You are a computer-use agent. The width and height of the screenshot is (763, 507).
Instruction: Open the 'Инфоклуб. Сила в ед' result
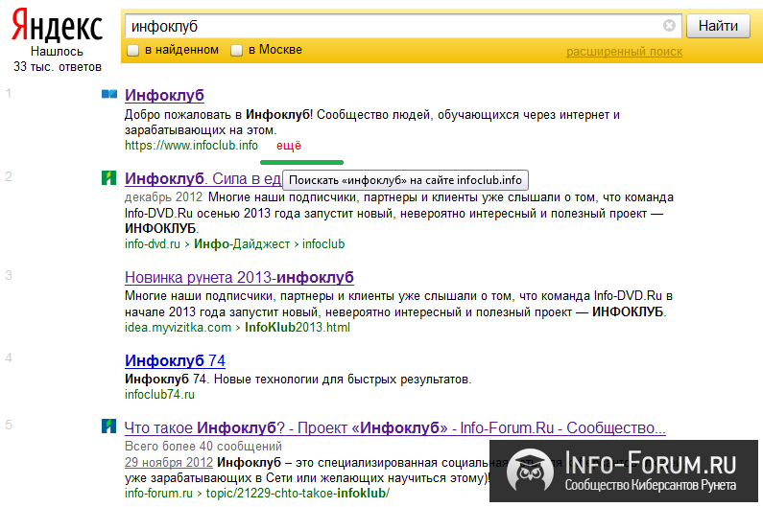tap(203, 179)
